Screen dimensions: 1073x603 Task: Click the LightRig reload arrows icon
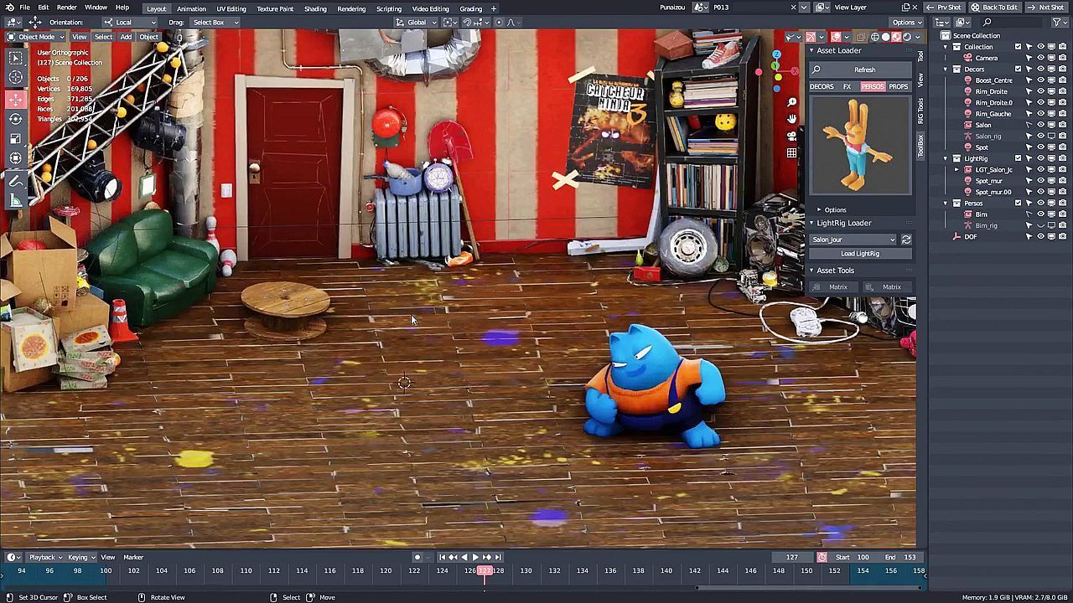pos(906,240)
